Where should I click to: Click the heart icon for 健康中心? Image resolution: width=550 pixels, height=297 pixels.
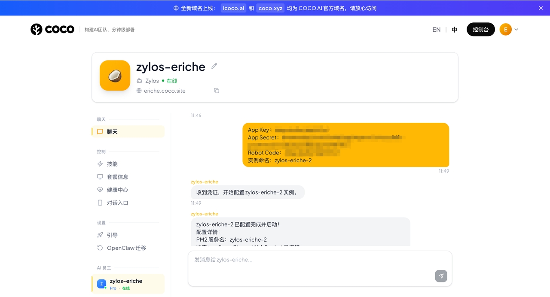click(x=100, y=190)
